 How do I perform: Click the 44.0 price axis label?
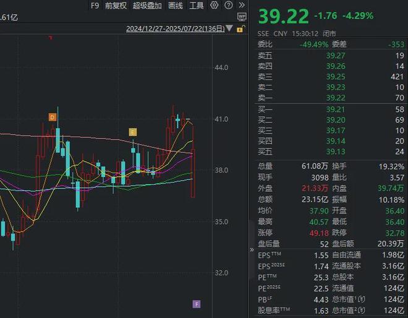221,67
